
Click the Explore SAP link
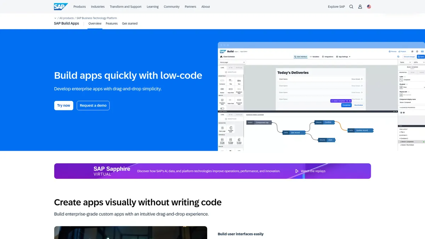(336, 7)
